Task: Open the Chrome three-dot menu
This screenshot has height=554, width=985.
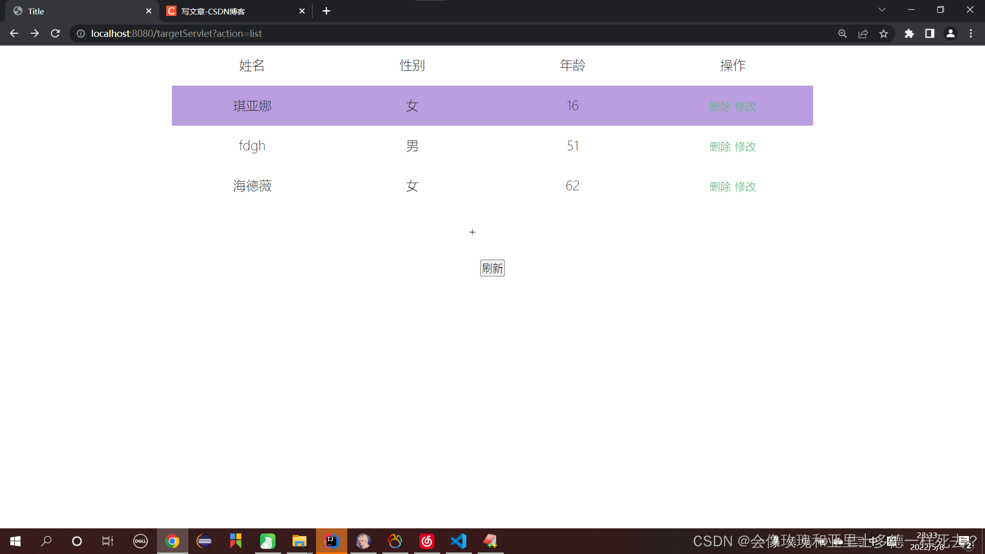Action: click(971, 33)
